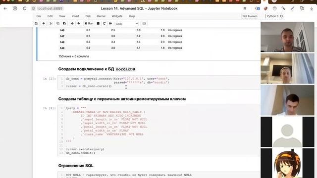Viewport: 317px width, 178px height.
Task: Select participant with anime avatar
Action: pos(287,163)
